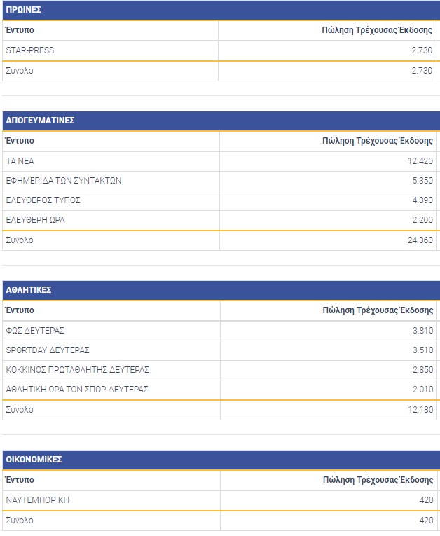Click the sales column header under ΑΠΟΓΕΥΜΑΤΙΝΕΣ
The image size is (440, 536).
(377, 140)
